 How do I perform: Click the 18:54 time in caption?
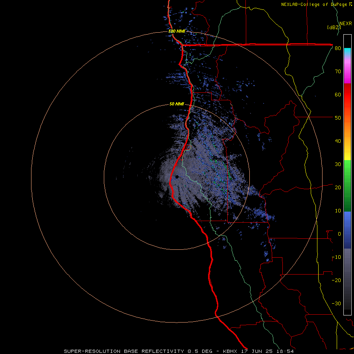[x=285, y=351]
